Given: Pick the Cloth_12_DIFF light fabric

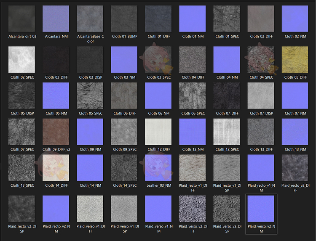Looking at the screenshot, I should [158, 132].
